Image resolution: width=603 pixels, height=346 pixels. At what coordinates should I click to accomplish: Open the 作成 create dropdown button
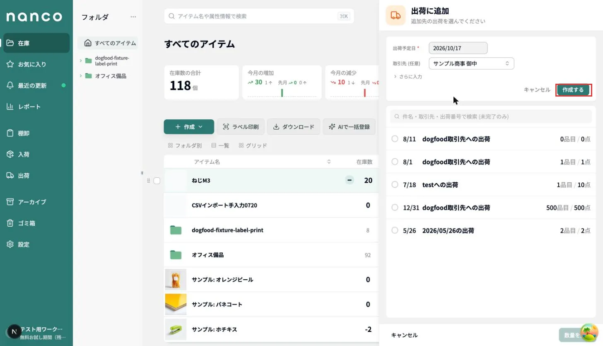pyautogui.click(x=189, y=127)
